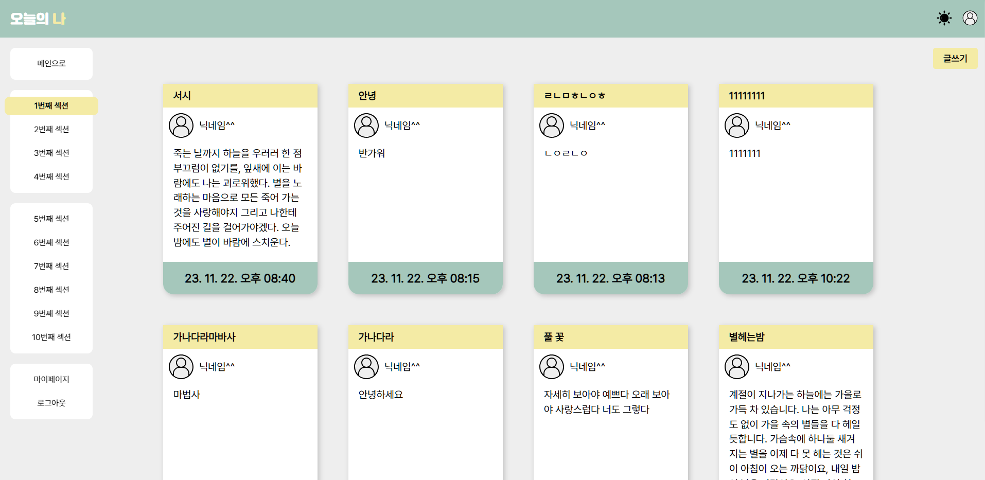The width and height of the screenshot is (985, 480).
Task: Click the avatar icon on the 별헤는밤 card
Action: point(737,367)
